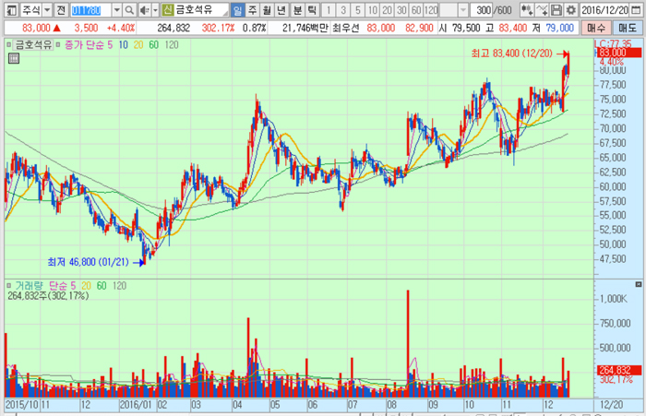Viewport: 646px width, 416px height.
Task: Switch chart to 월 (monthly) period
Action: tap(267, 9)
